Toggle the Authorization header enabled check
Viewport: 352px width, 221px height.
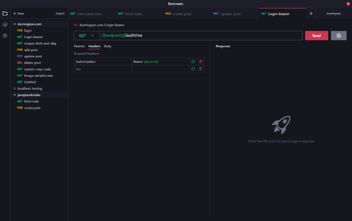(x=193, y=62)
